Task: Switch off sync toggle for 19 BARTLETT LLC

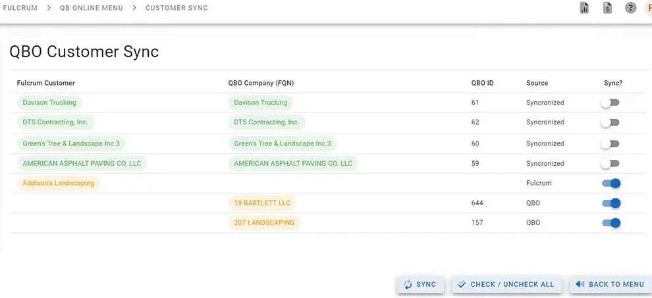Action: tap(611, 203)
